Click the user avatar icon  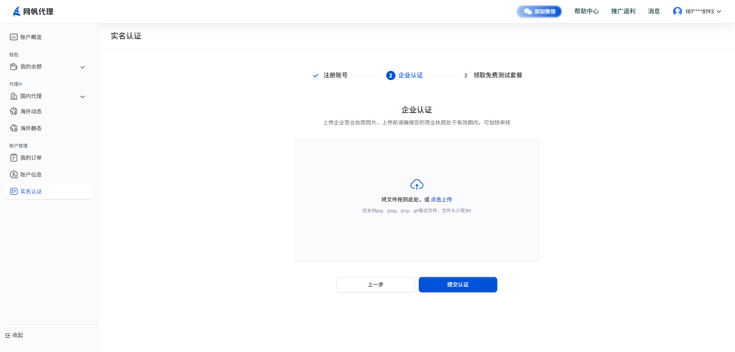678,11
